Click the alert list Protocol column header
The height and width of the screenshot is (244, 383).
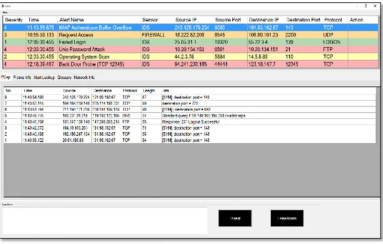pyautogui.click(x=335, y=20)
